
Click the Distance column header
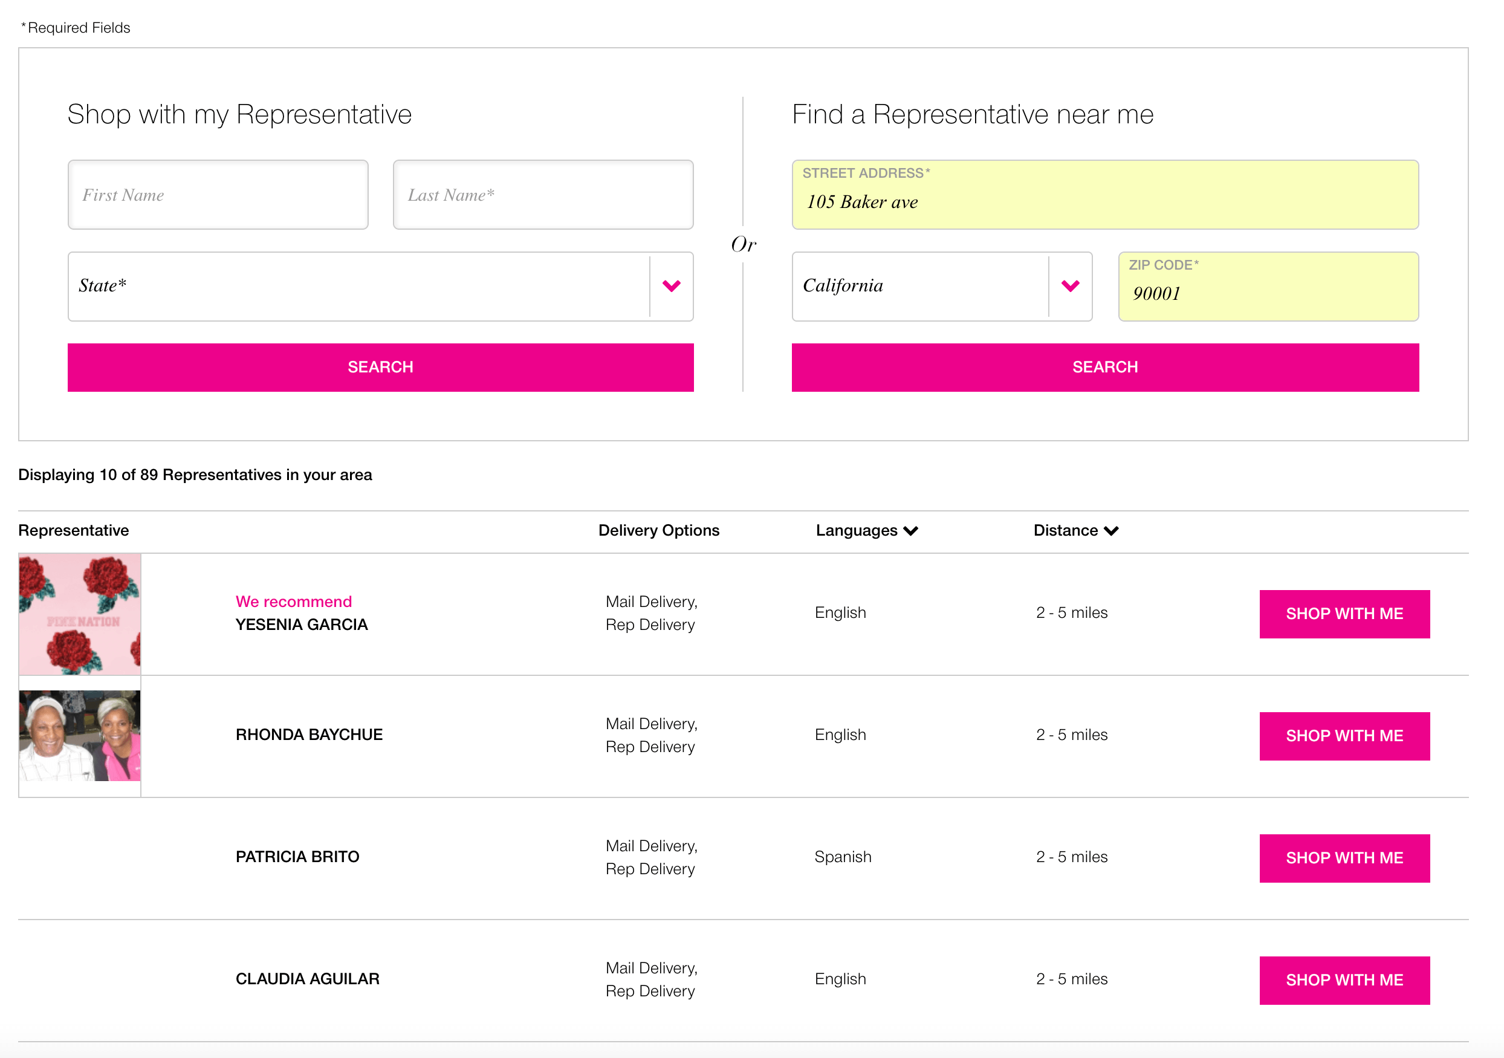coord(1065,531)
